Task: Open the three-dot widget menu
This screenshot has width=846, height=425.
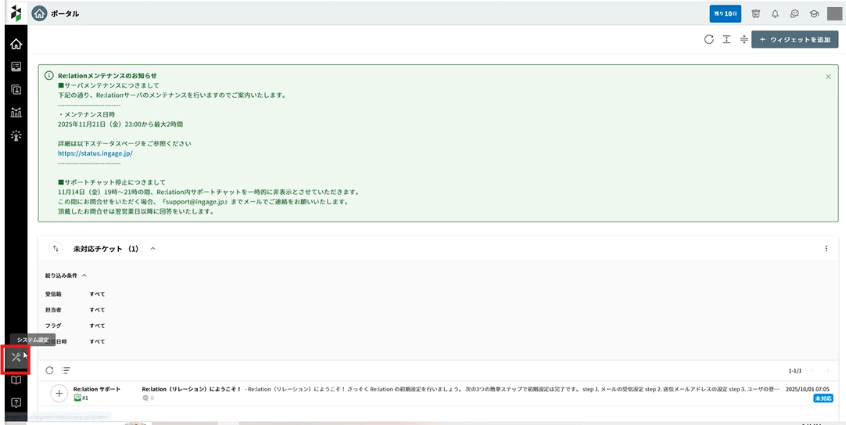Action: pyautogui.click(x=826, y=248)
